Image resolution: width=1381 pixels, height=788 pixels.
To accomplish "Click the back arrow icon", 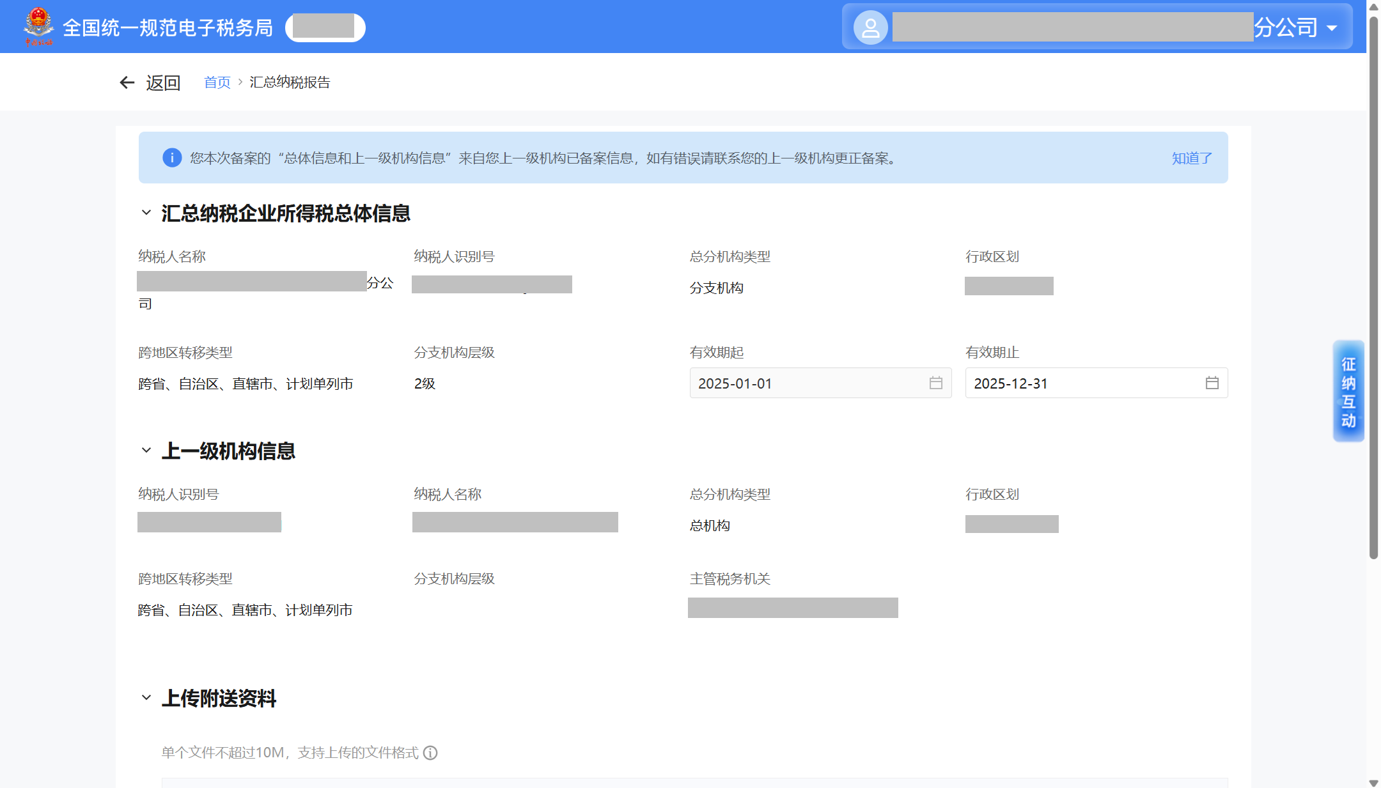I will [127, 82].
